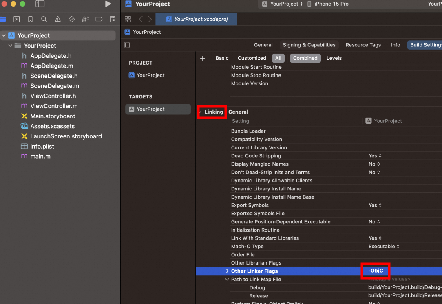The width and height of the screenshot is (442, 304).
Task: Open the Report navigator icon
Action: pyautogui.click(x=113, y=19)
